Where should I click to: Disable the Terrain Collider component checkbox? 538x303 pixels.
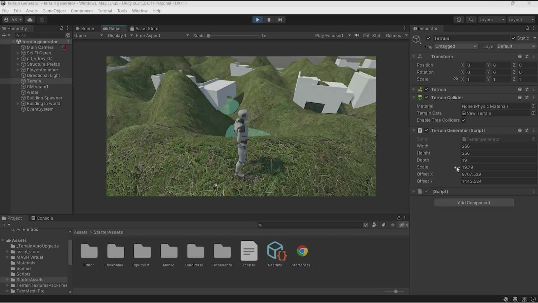click(x=426, y=97)
